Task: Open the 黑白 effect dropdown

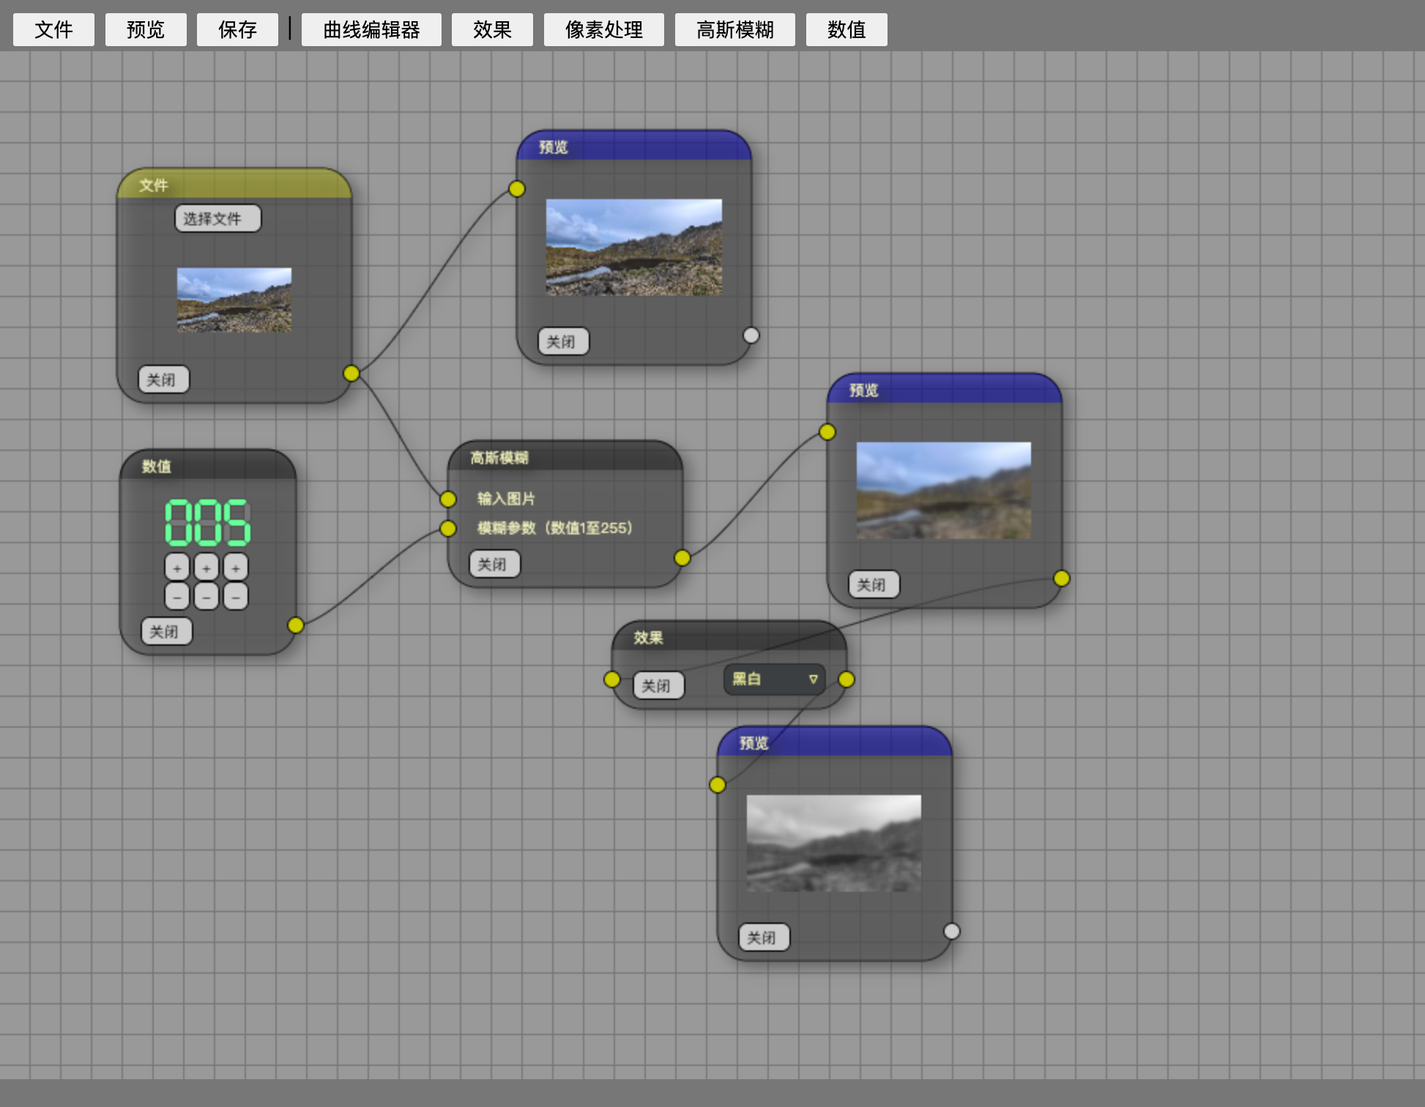Action: pyautogui.click(x=775, y=679)
